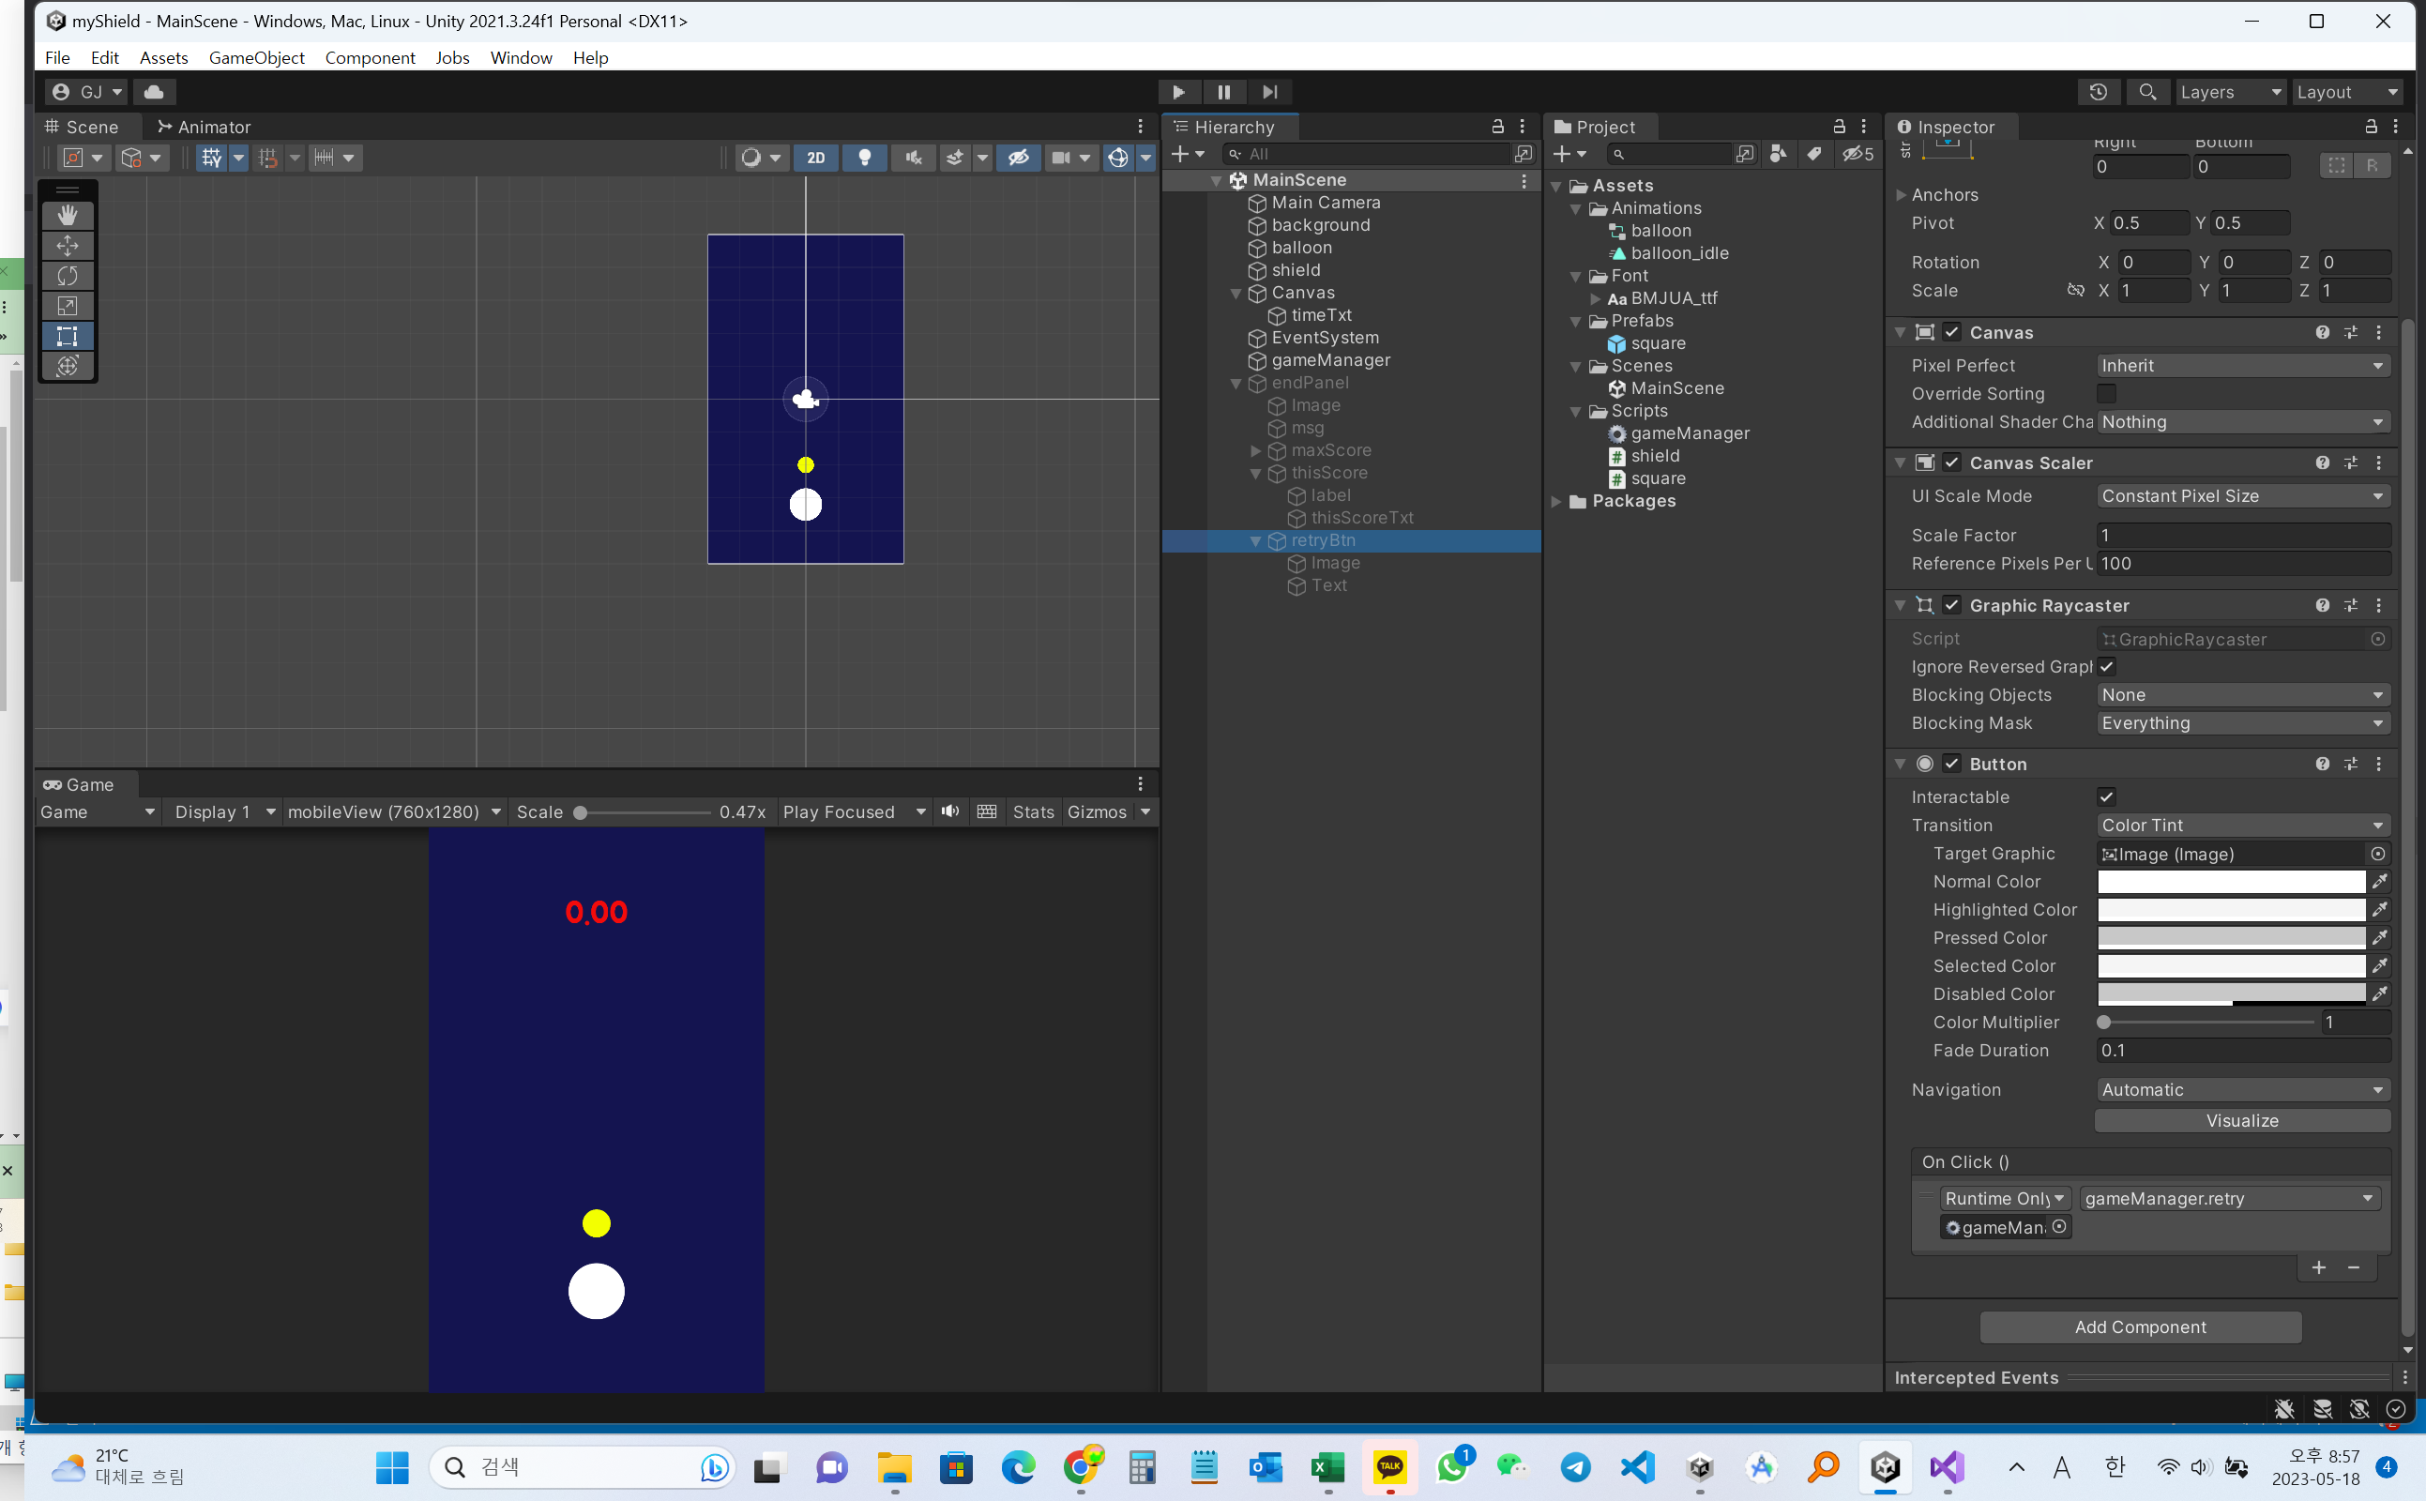Screen dimensions: 2426x1501
Task: Open the Pixel Perfect dropdown
Action: point(2242,365)
